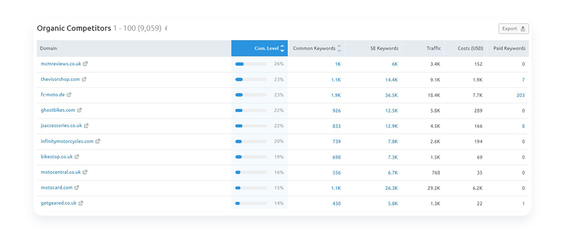Screen dimensions: 565x235
Task: Click common keywords value 833 for jsaccessories.co.uk
Action: coord(336,126)
